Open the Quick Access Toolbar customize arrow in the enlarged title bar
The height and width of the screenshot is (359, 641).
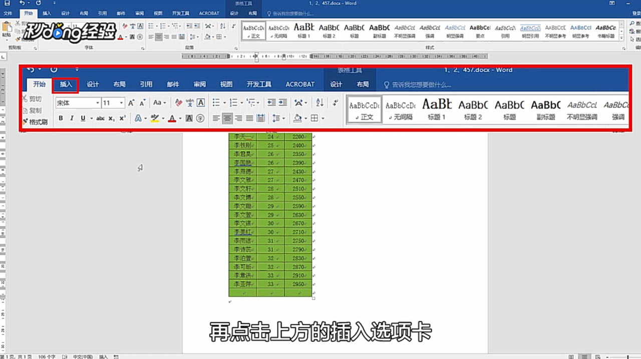pos(77,69)
